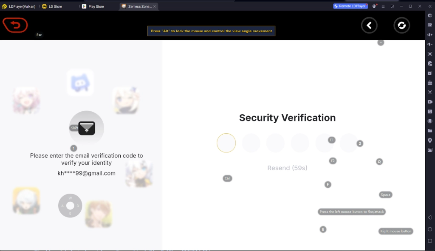Click the install APK icon in sidebar
The height and width of the screenshot is (251, 435).
430,83
